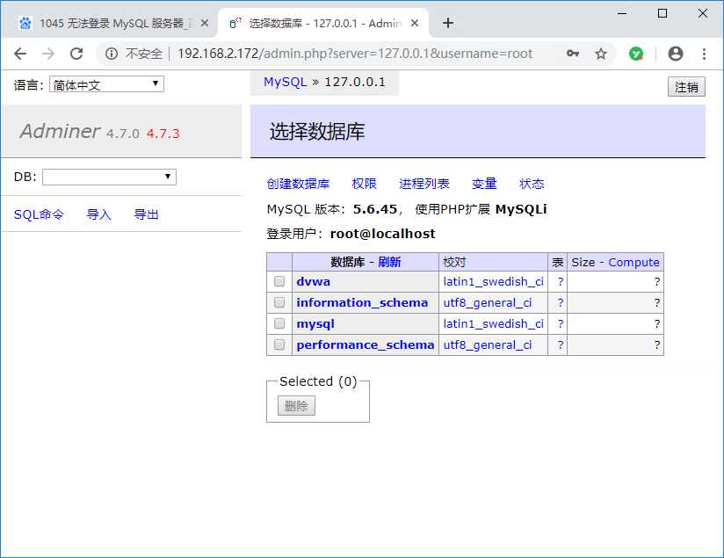The image size is (724, 558).
Task: Click the root@localhost user text
Action: point(383,234)
